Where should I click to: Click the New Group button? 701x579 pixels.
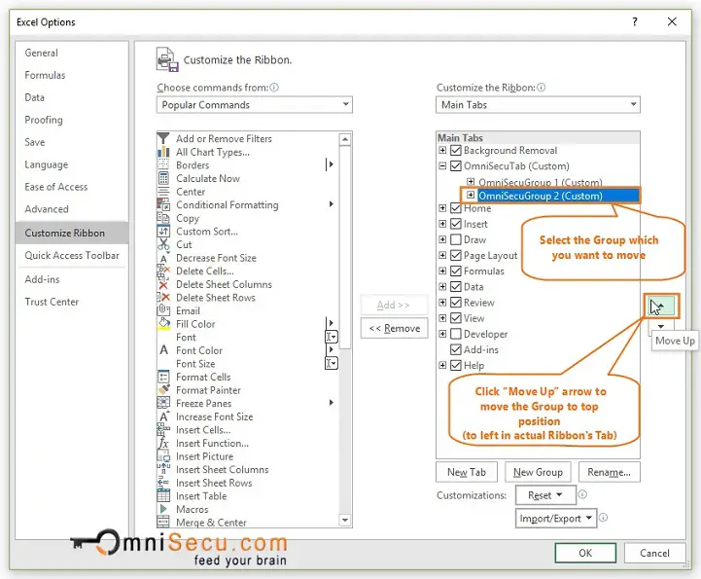coord(538,472)
